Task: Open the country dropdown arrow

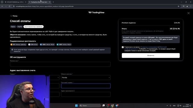Action: [58, 77]
